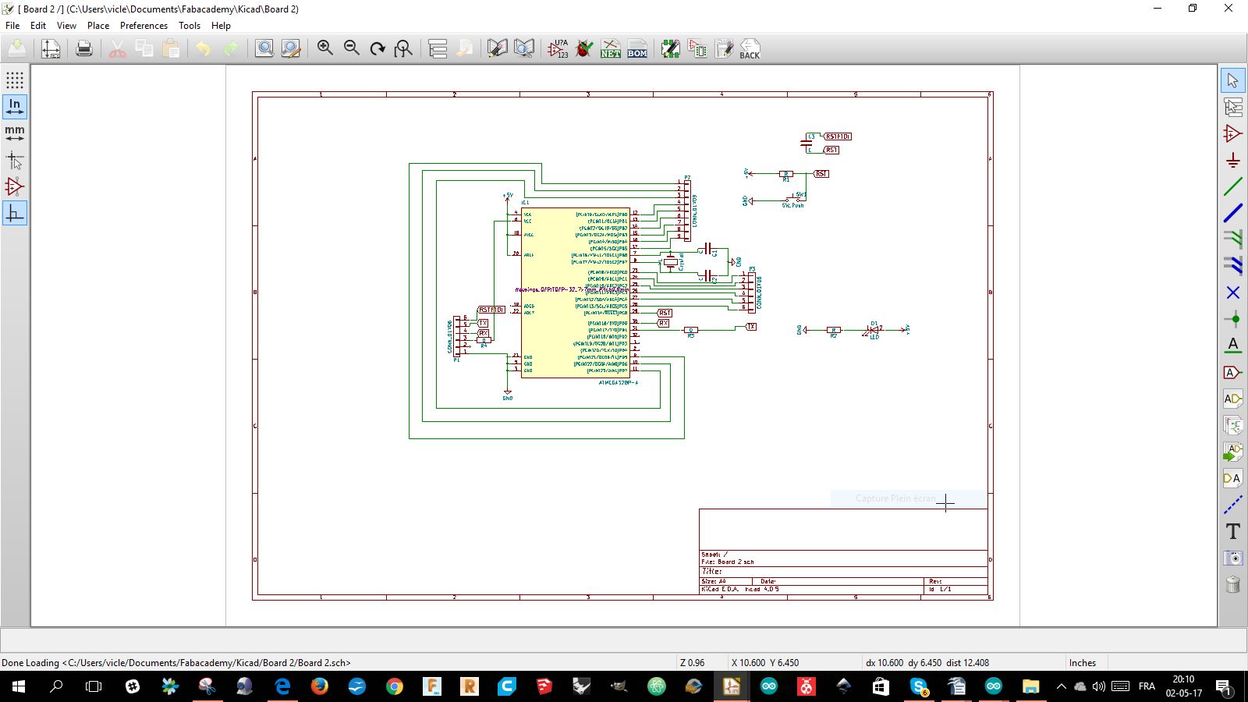Click the Zoom in magnifier icon
Image resolution: width=1248 pixels, height=702 pixels.
pos(325,49)
